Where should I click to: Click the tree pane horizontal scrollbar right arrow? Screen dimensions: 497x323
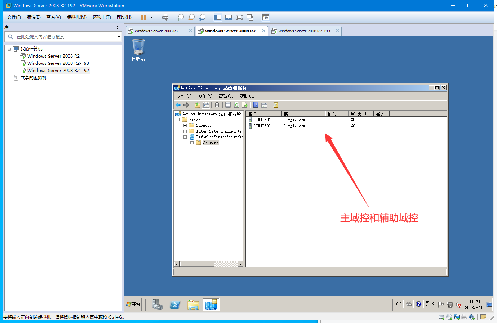click(240, 264)
